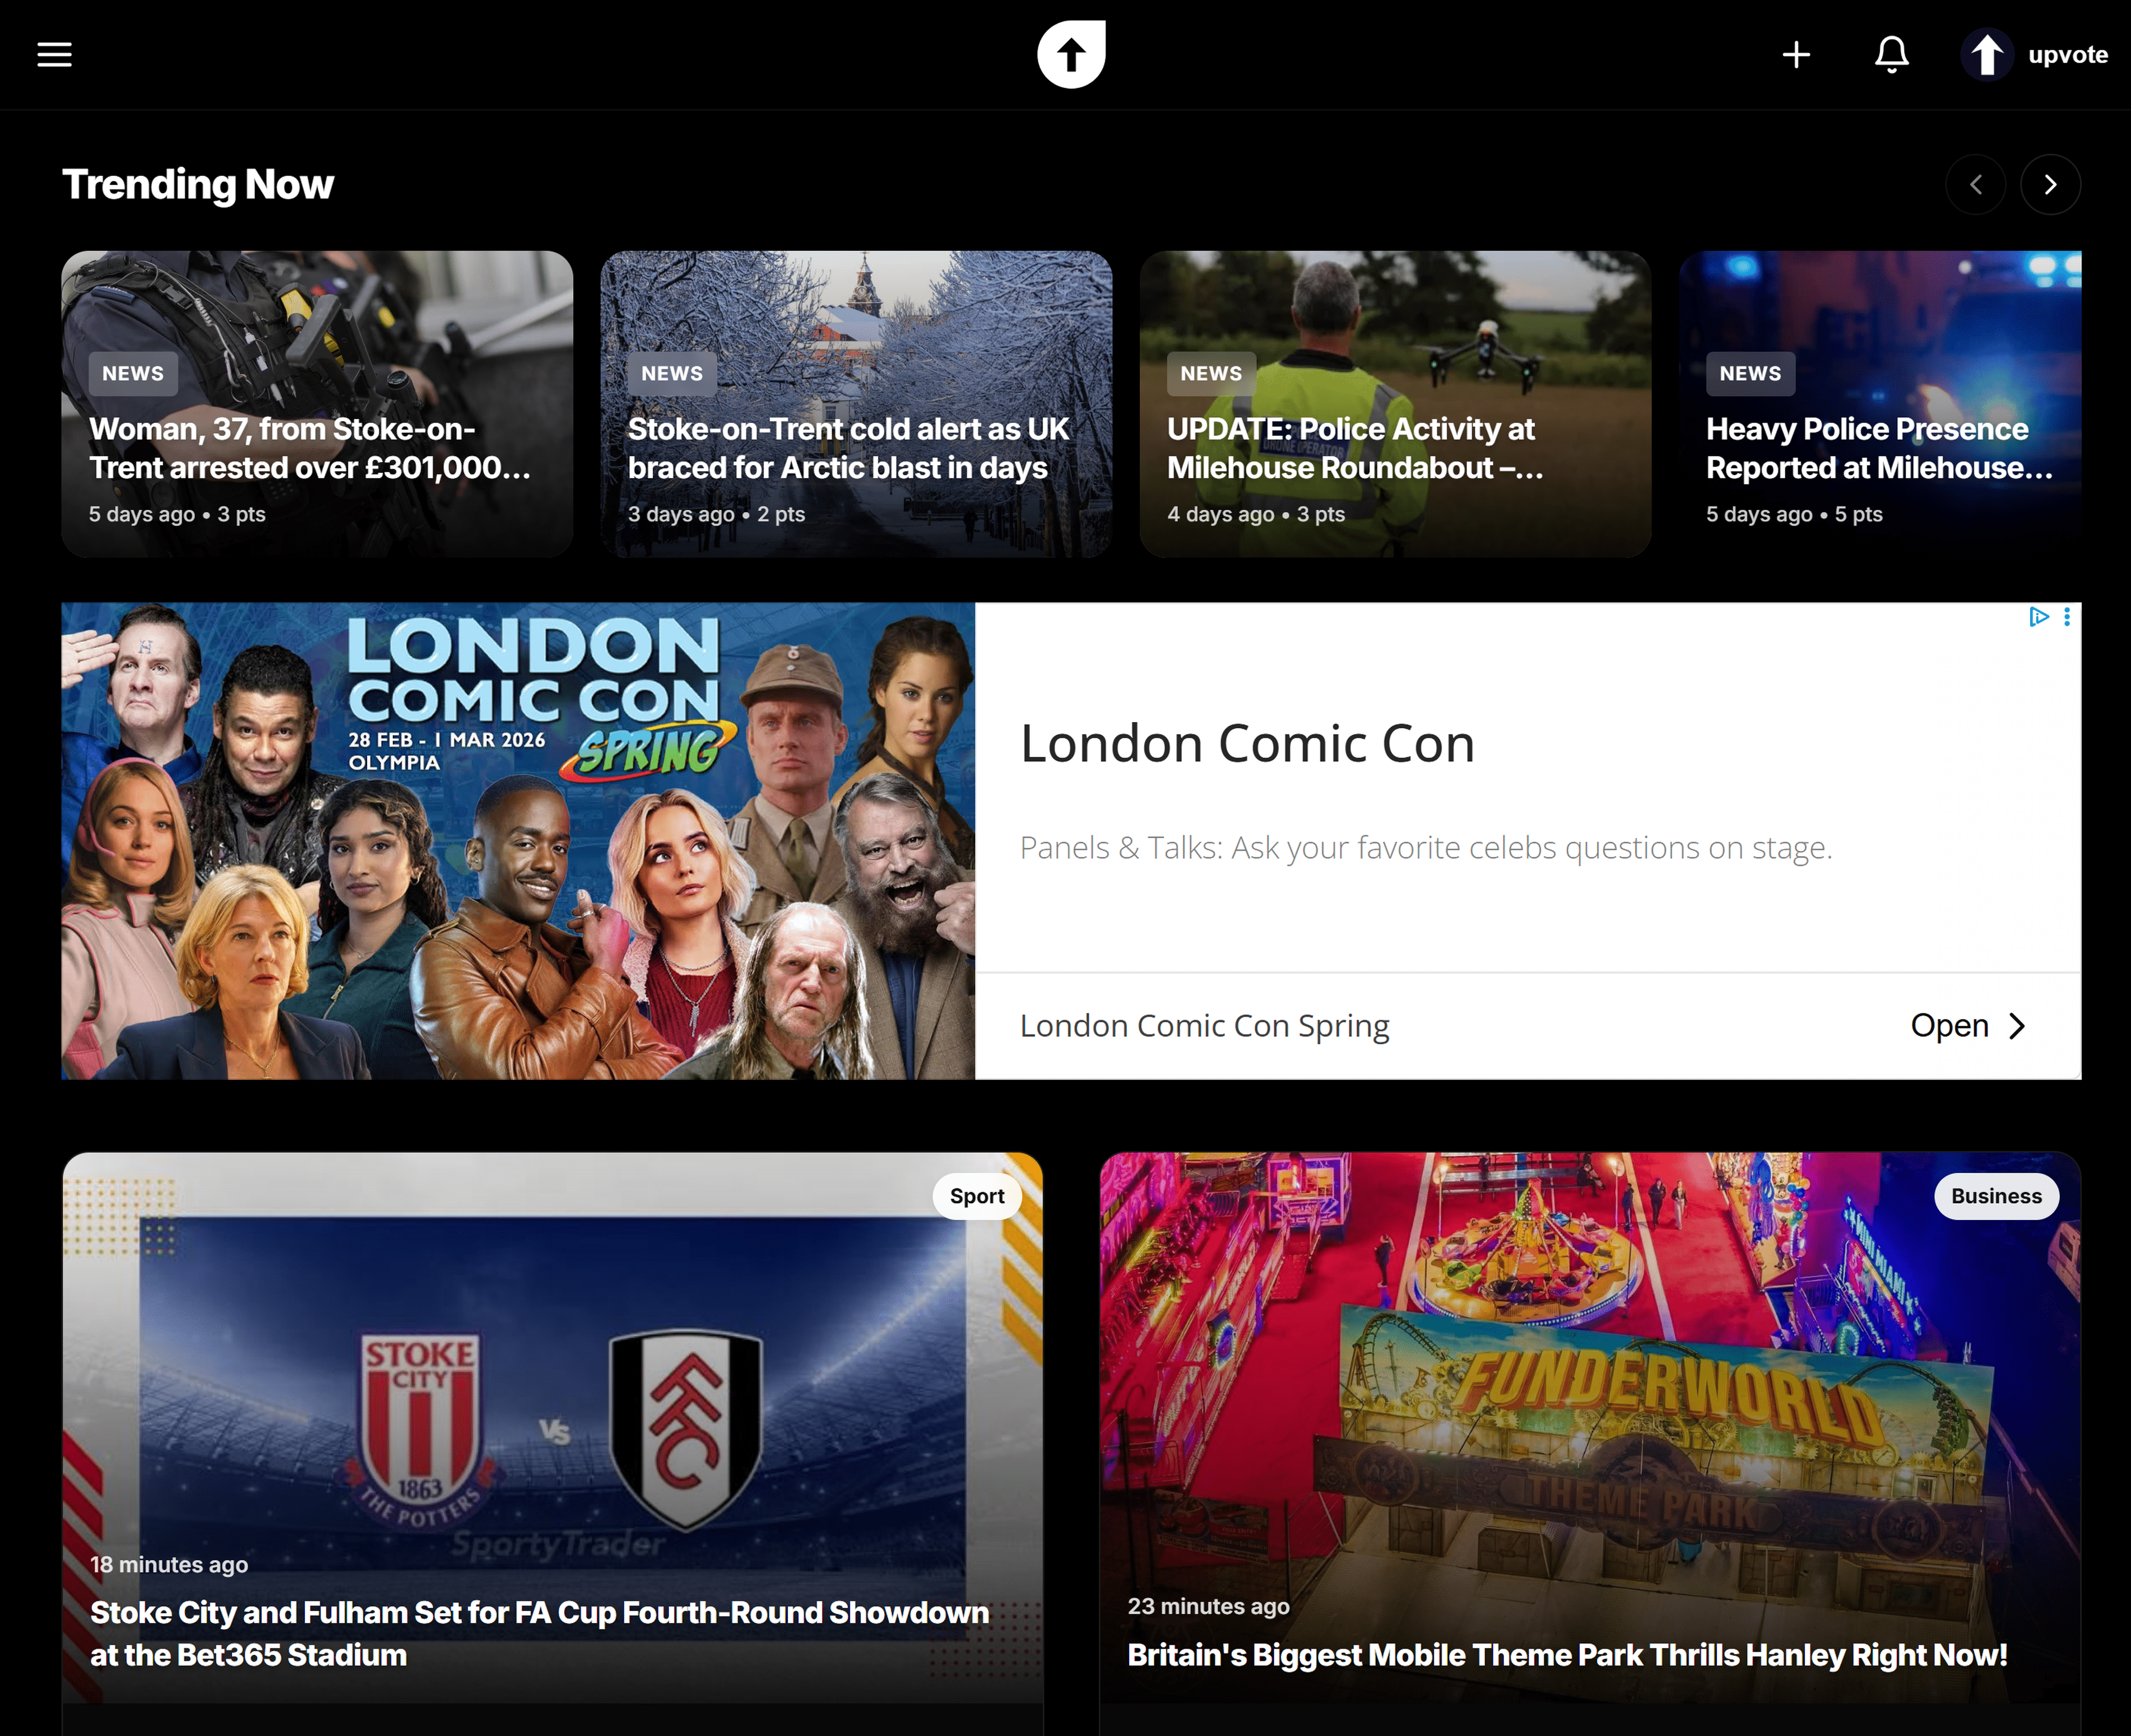Click the AdChoices triangle icon

[2038, 616]
